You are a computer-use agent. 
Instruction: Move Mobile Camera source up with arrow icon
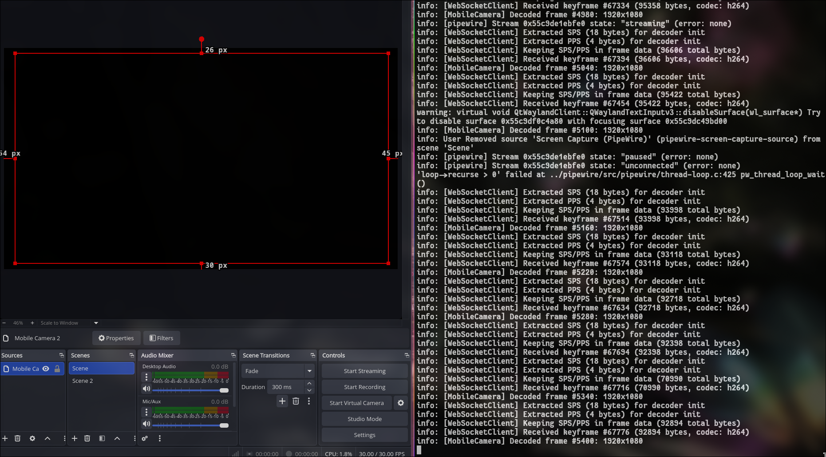(x=47, y=438)
